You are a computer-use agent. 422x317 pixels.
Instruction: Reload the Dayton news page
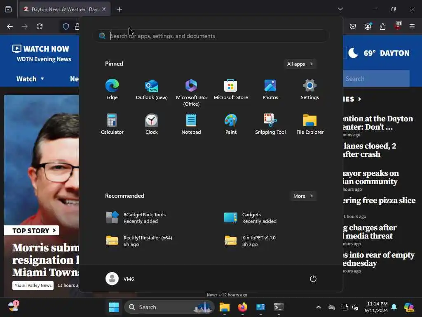click(x=40, y=26)
